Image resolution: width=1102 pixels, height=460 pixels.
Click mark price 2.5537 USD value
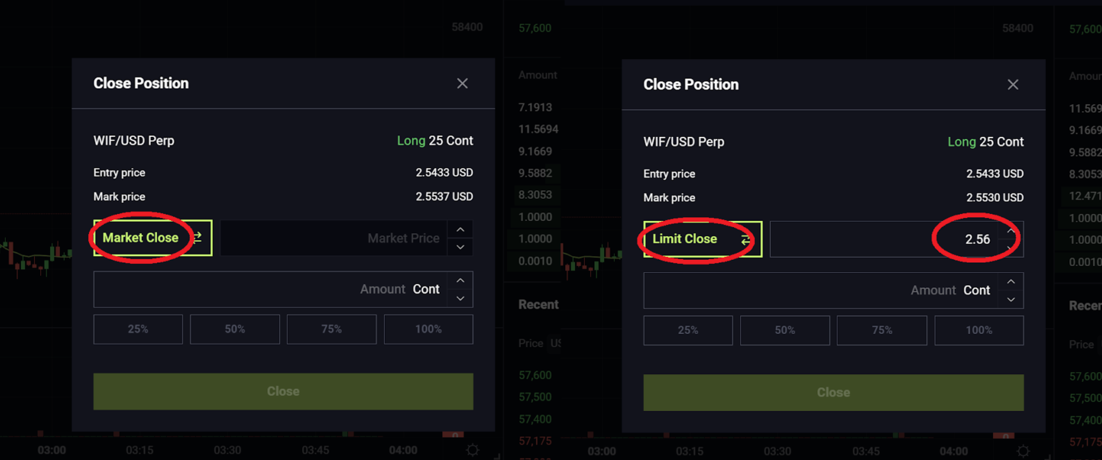(x=444, y=197)
